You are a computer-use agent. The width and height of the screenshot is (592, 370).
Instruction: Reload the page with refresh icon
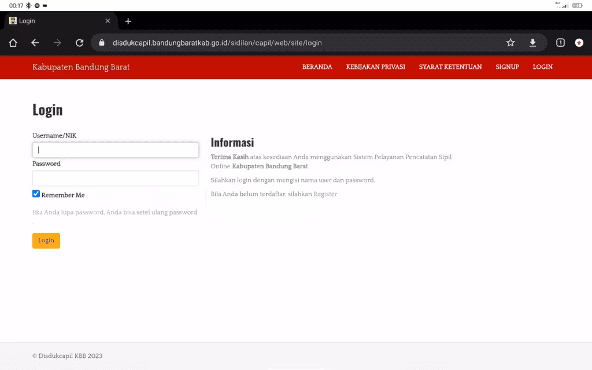pos(79,43)
